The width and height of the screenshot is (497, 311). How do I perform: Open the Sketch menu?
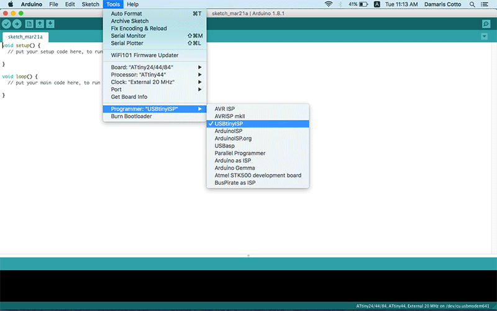pyautogui.click(x=90, y=4)
